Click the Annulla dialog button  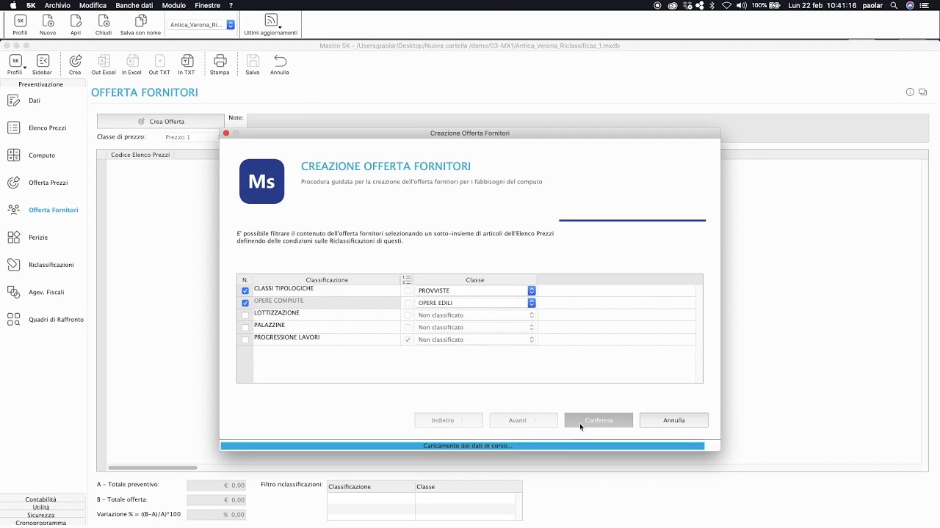point(673,420)
